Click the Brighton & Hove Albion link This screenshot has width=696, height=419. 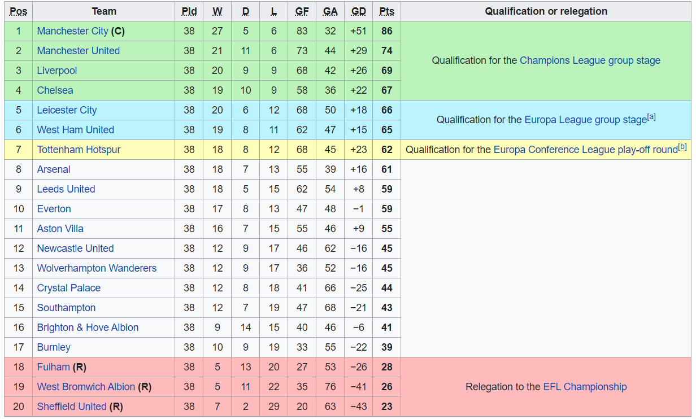[88, 328]
